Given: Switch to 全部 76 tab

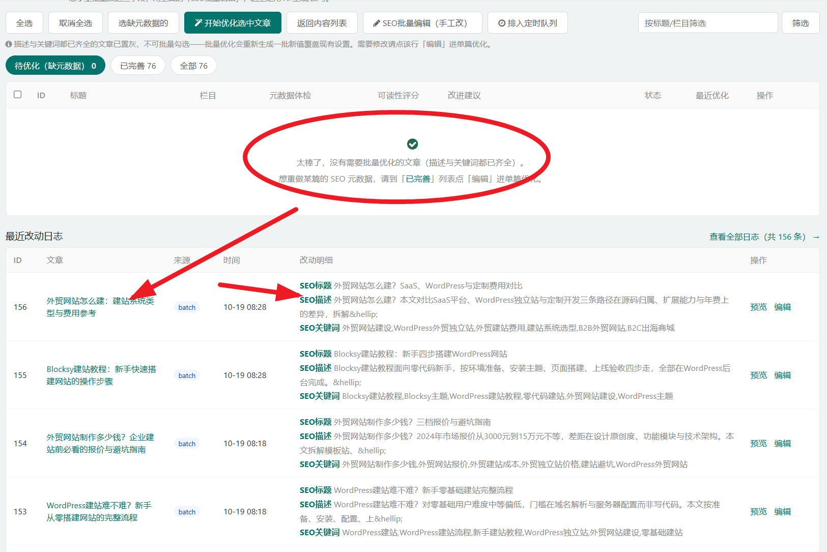Looking at the screenshot, I should [194, 66].
